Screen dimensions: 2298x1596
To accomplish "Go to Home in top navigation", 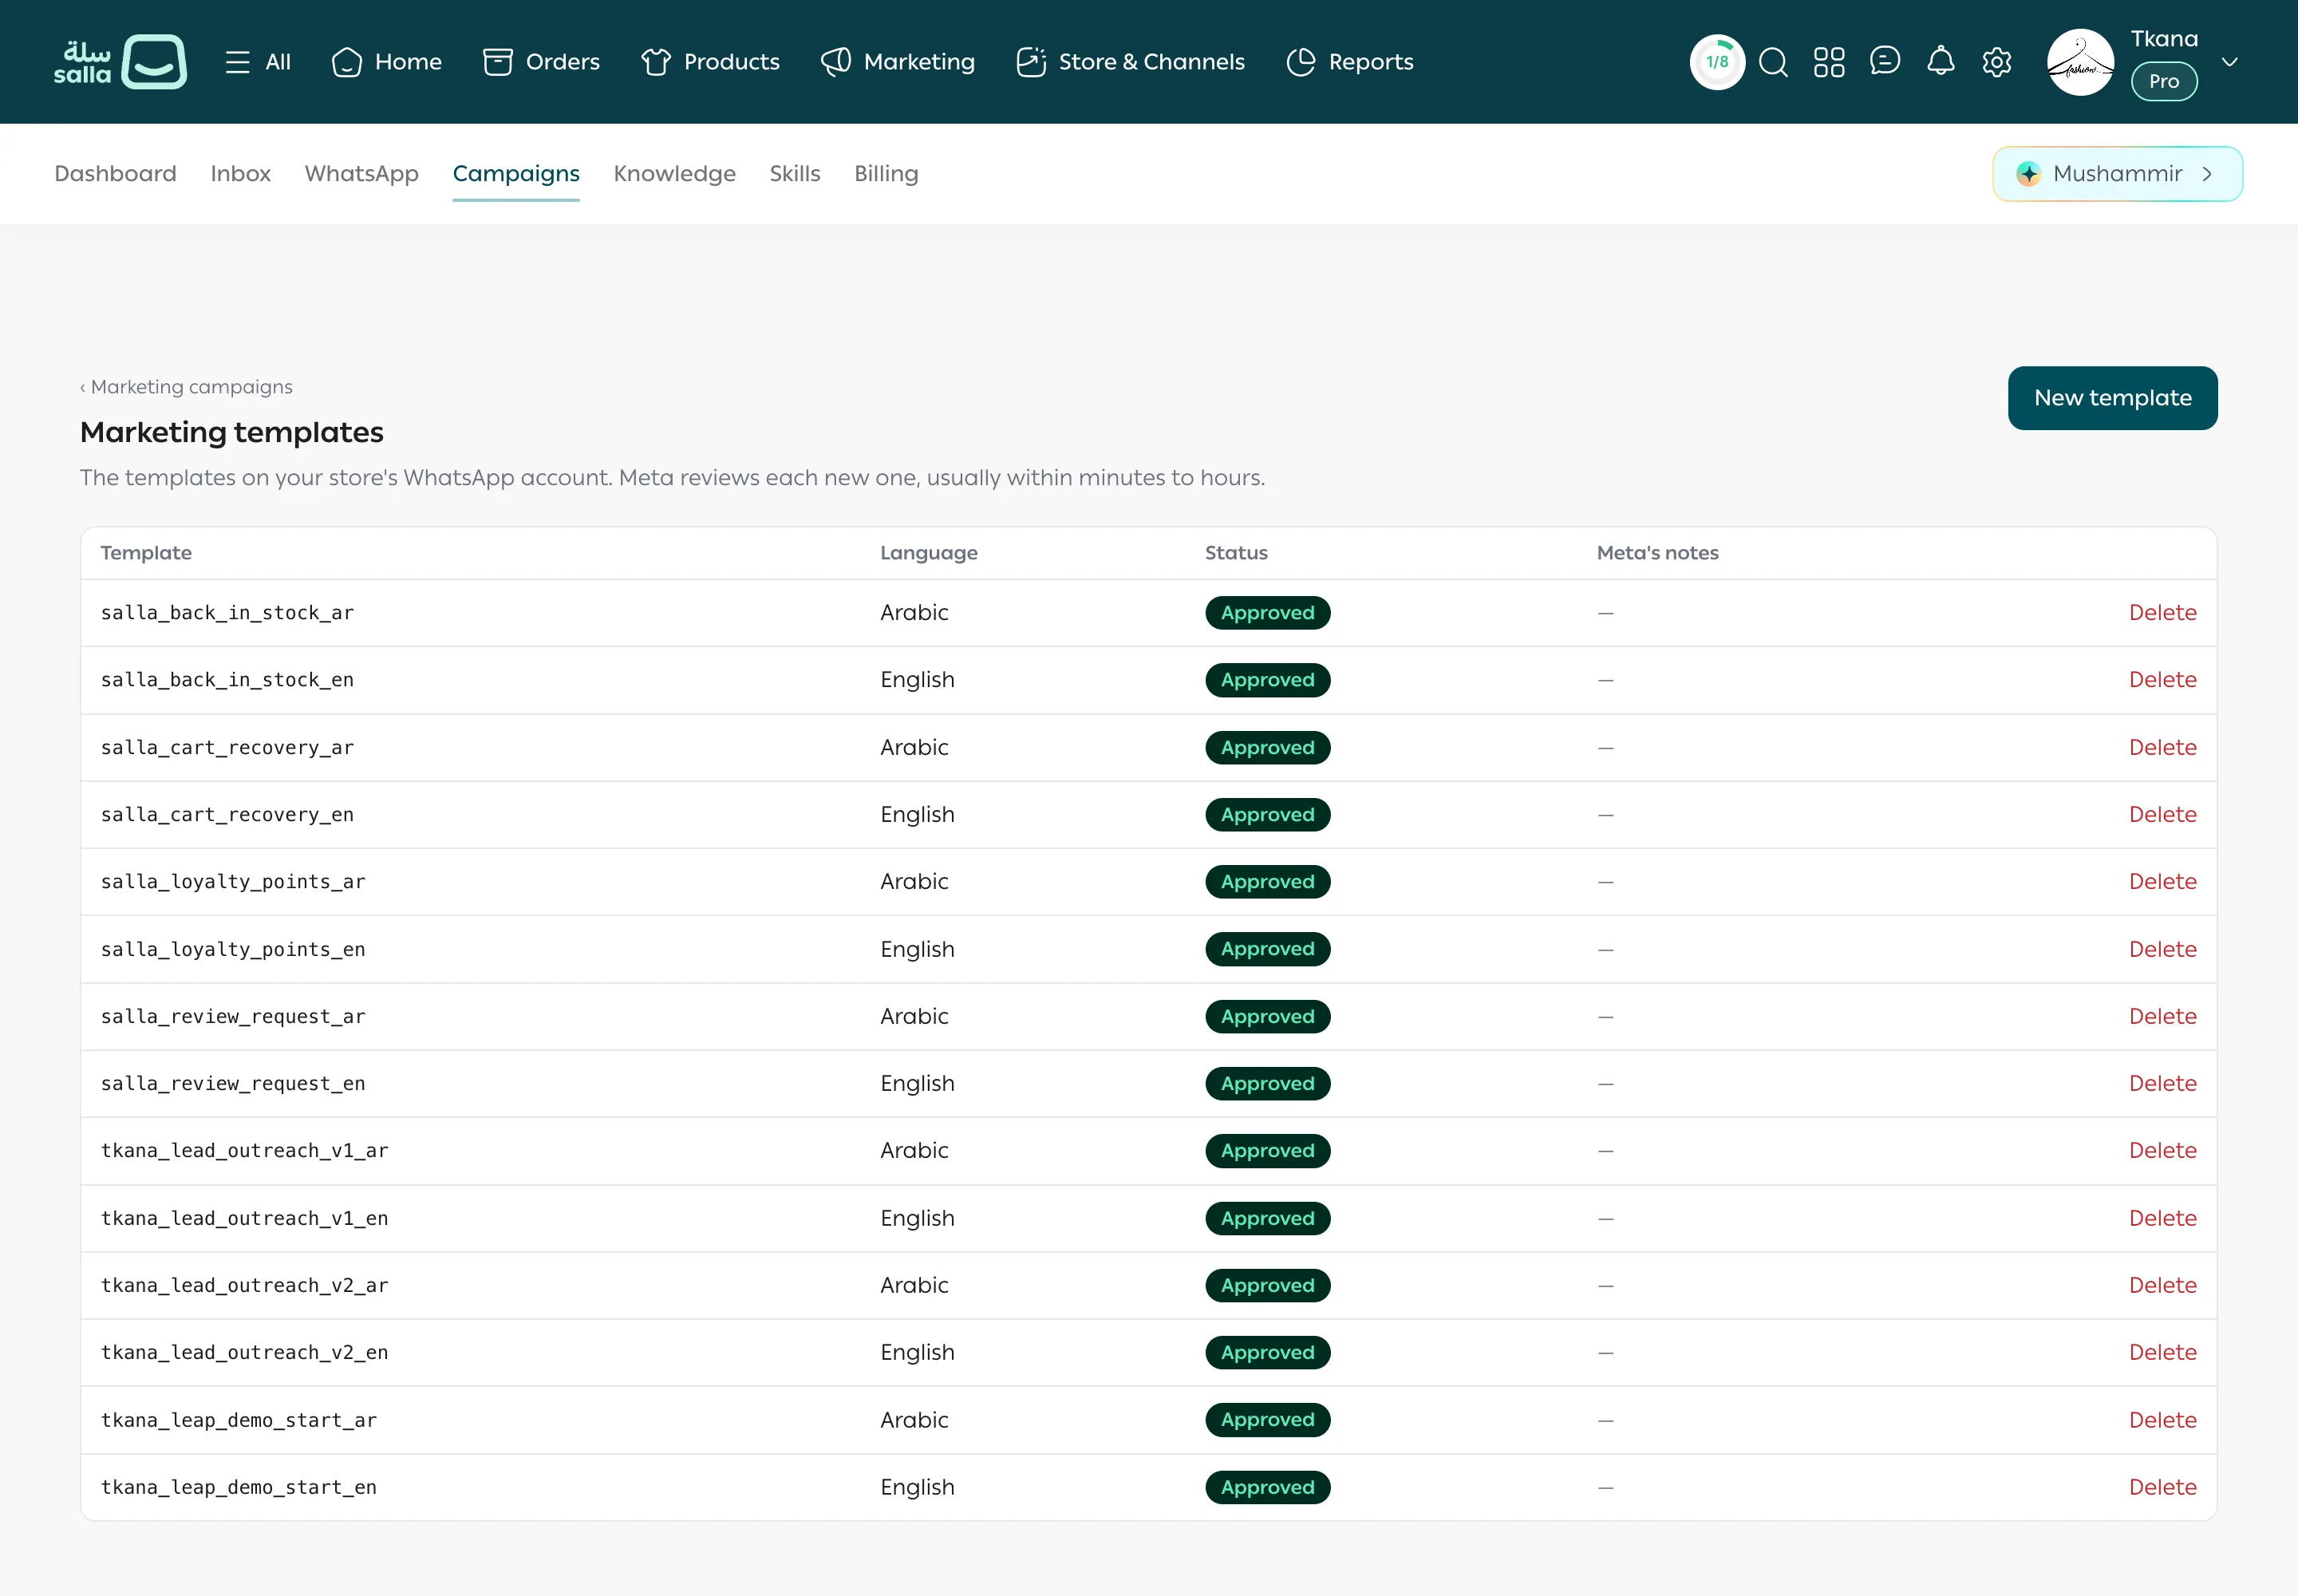I will tap(387, 62).
